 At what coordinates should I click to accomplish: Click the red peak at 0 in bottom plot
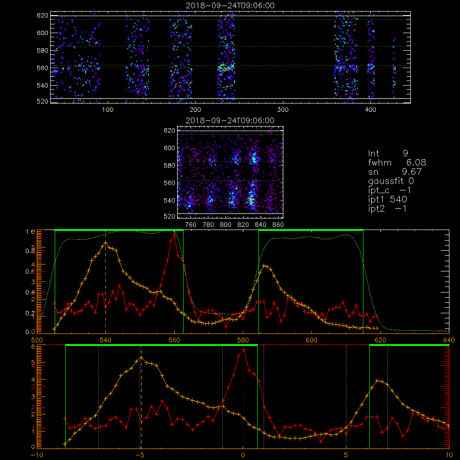[243, 350]
